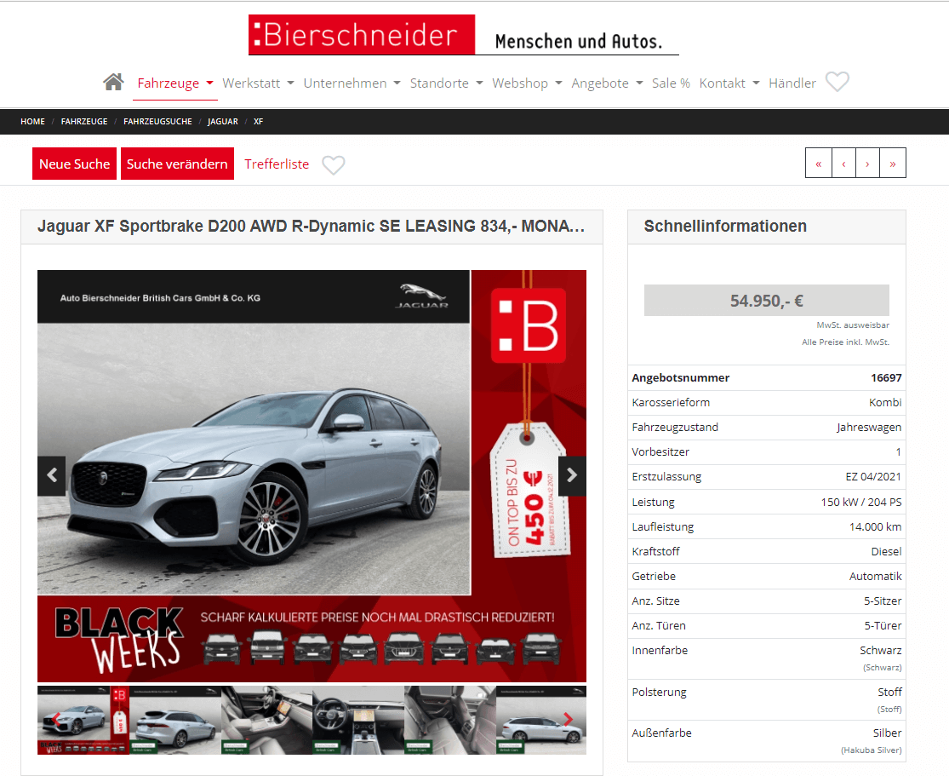Go to XF in the breadcrumb
The width and height of the screenshot is (949, 776).
[x=259, y=122]
